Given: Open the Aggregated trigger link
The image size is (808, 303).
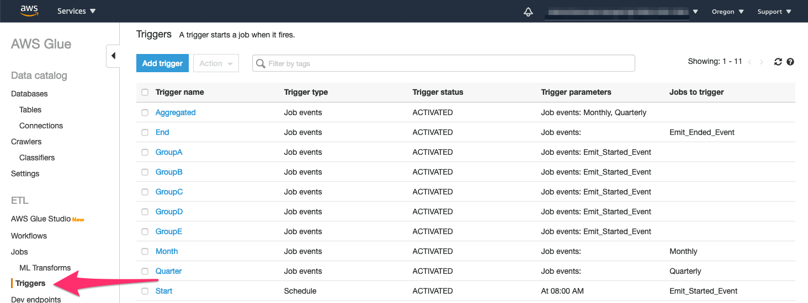Looking at the screenshot, I should [x=176, y=112].
